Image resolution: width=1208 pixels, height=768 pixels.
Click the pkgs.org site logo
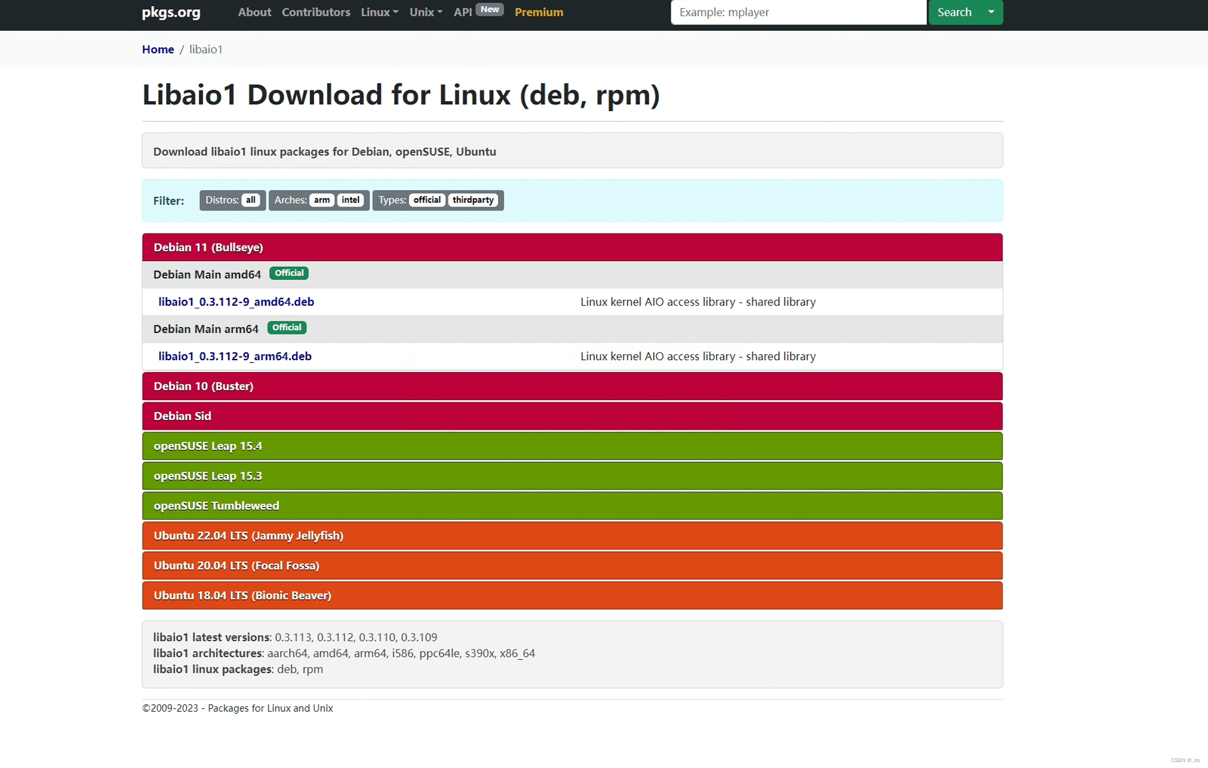(171, 12)
